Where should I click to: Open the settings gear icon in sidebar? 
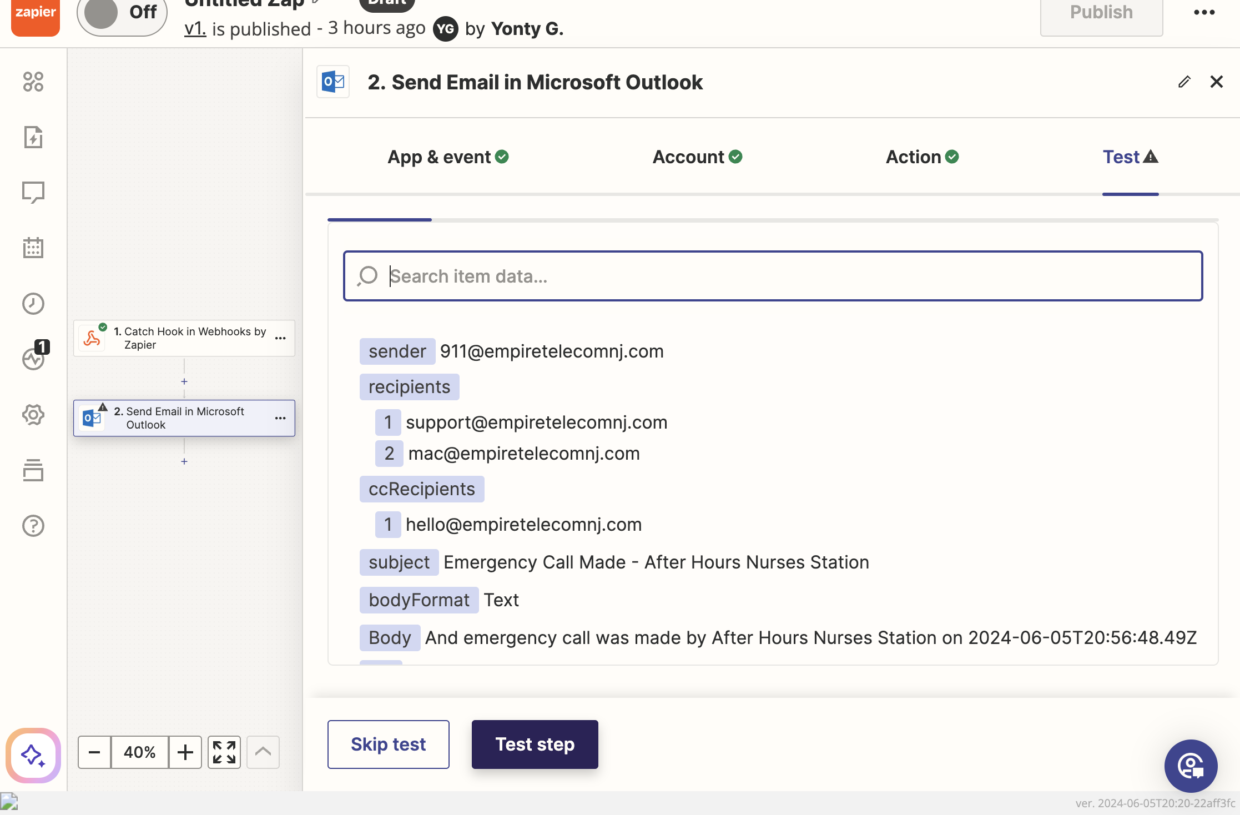click(33, 415)
